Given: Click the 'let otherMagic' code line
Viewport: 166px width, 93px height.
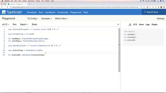Looking at the screenshot, I should 26,41.
